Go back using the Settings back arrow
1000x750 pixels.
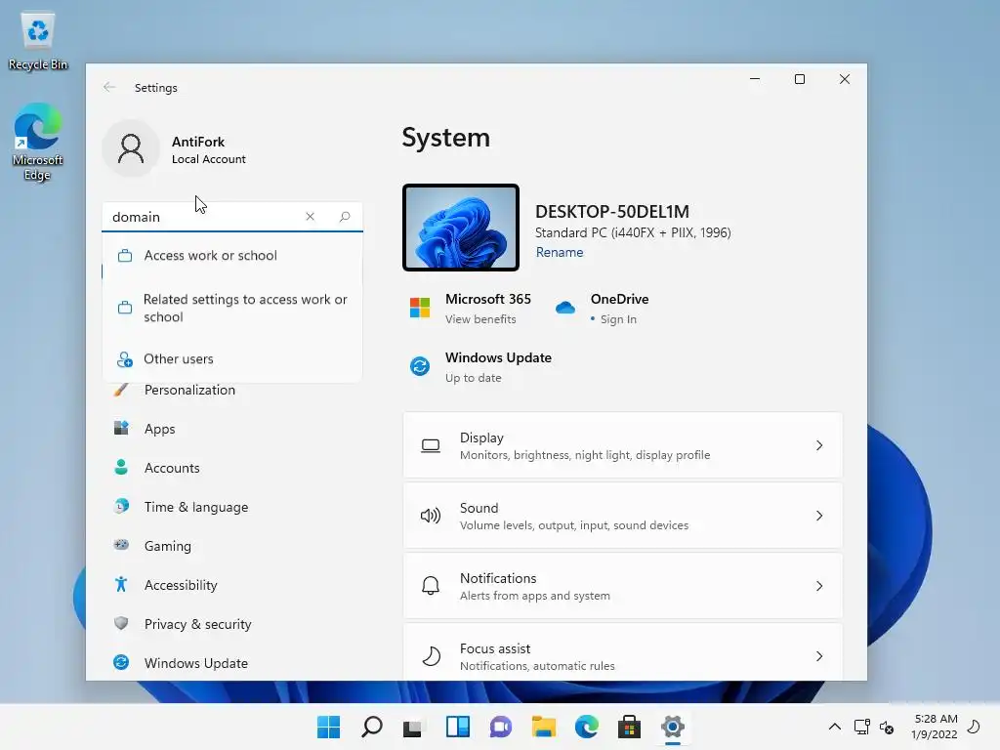tap(109, 87)
